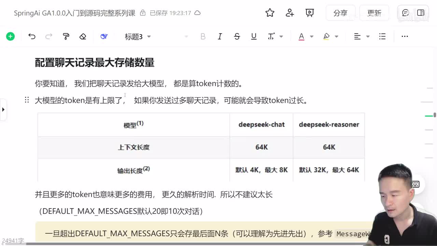The height and width of the screenshot is (246, 437).
Task: Start presentation mode
Action: click(310, 13)
